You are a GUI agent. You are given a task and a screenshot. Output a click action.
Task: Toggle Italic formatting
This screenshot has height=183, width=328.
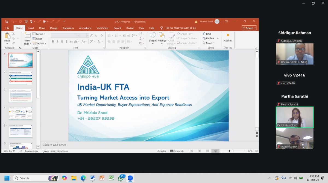[x=57, y=42]
